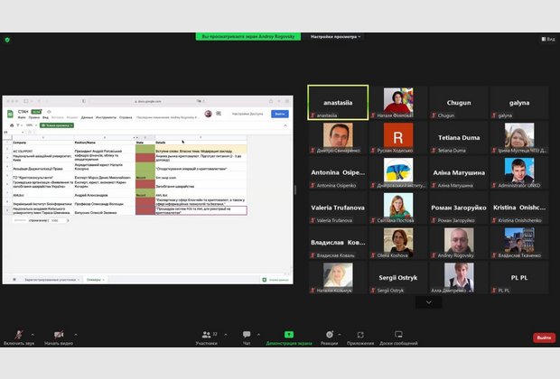Expand video options arrow beside camera

pyautogui.click(x=74, y=332)
